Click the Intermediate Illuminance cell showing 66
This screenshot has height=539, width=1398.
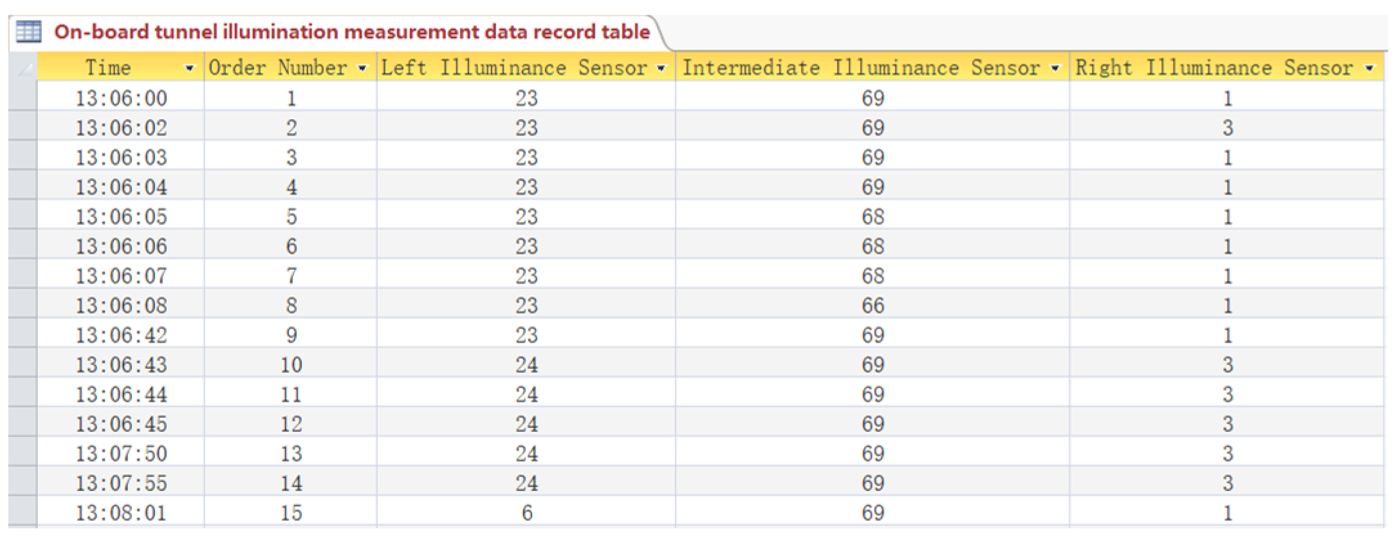pos(872,306)
